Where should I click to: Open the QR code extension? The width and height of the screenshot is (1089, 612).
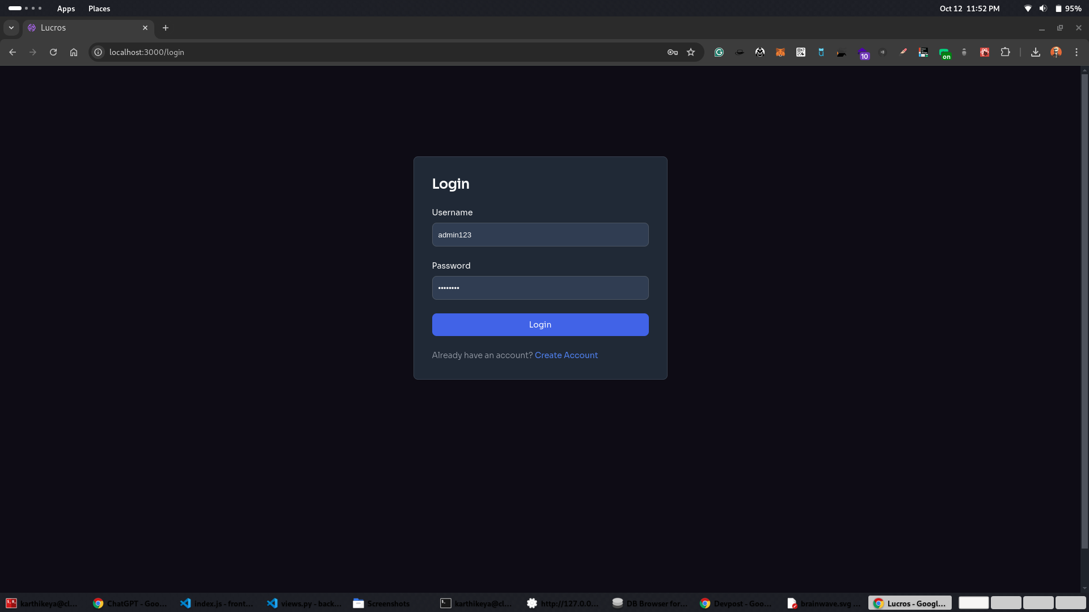[x=801, y=52]
